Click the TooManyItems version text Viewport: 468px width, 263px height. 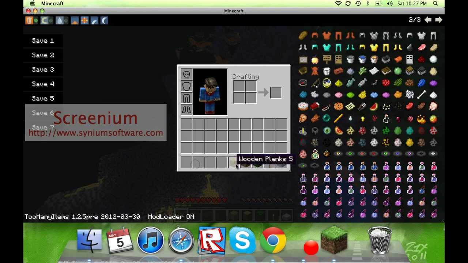point(82,217)
